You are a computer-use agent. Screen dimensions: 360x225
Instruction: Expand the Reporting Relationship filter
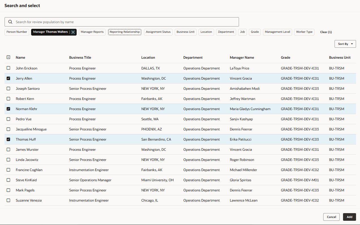(124, 32)
